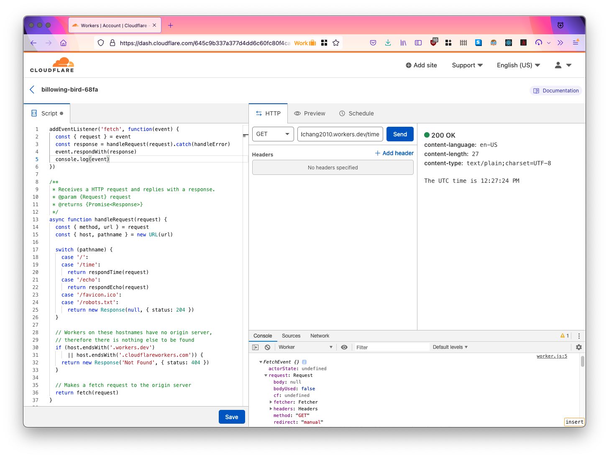The height and width of the screenshot is (458, 609).
Task: Switch to the Script tab
Action: pos(47,113)
